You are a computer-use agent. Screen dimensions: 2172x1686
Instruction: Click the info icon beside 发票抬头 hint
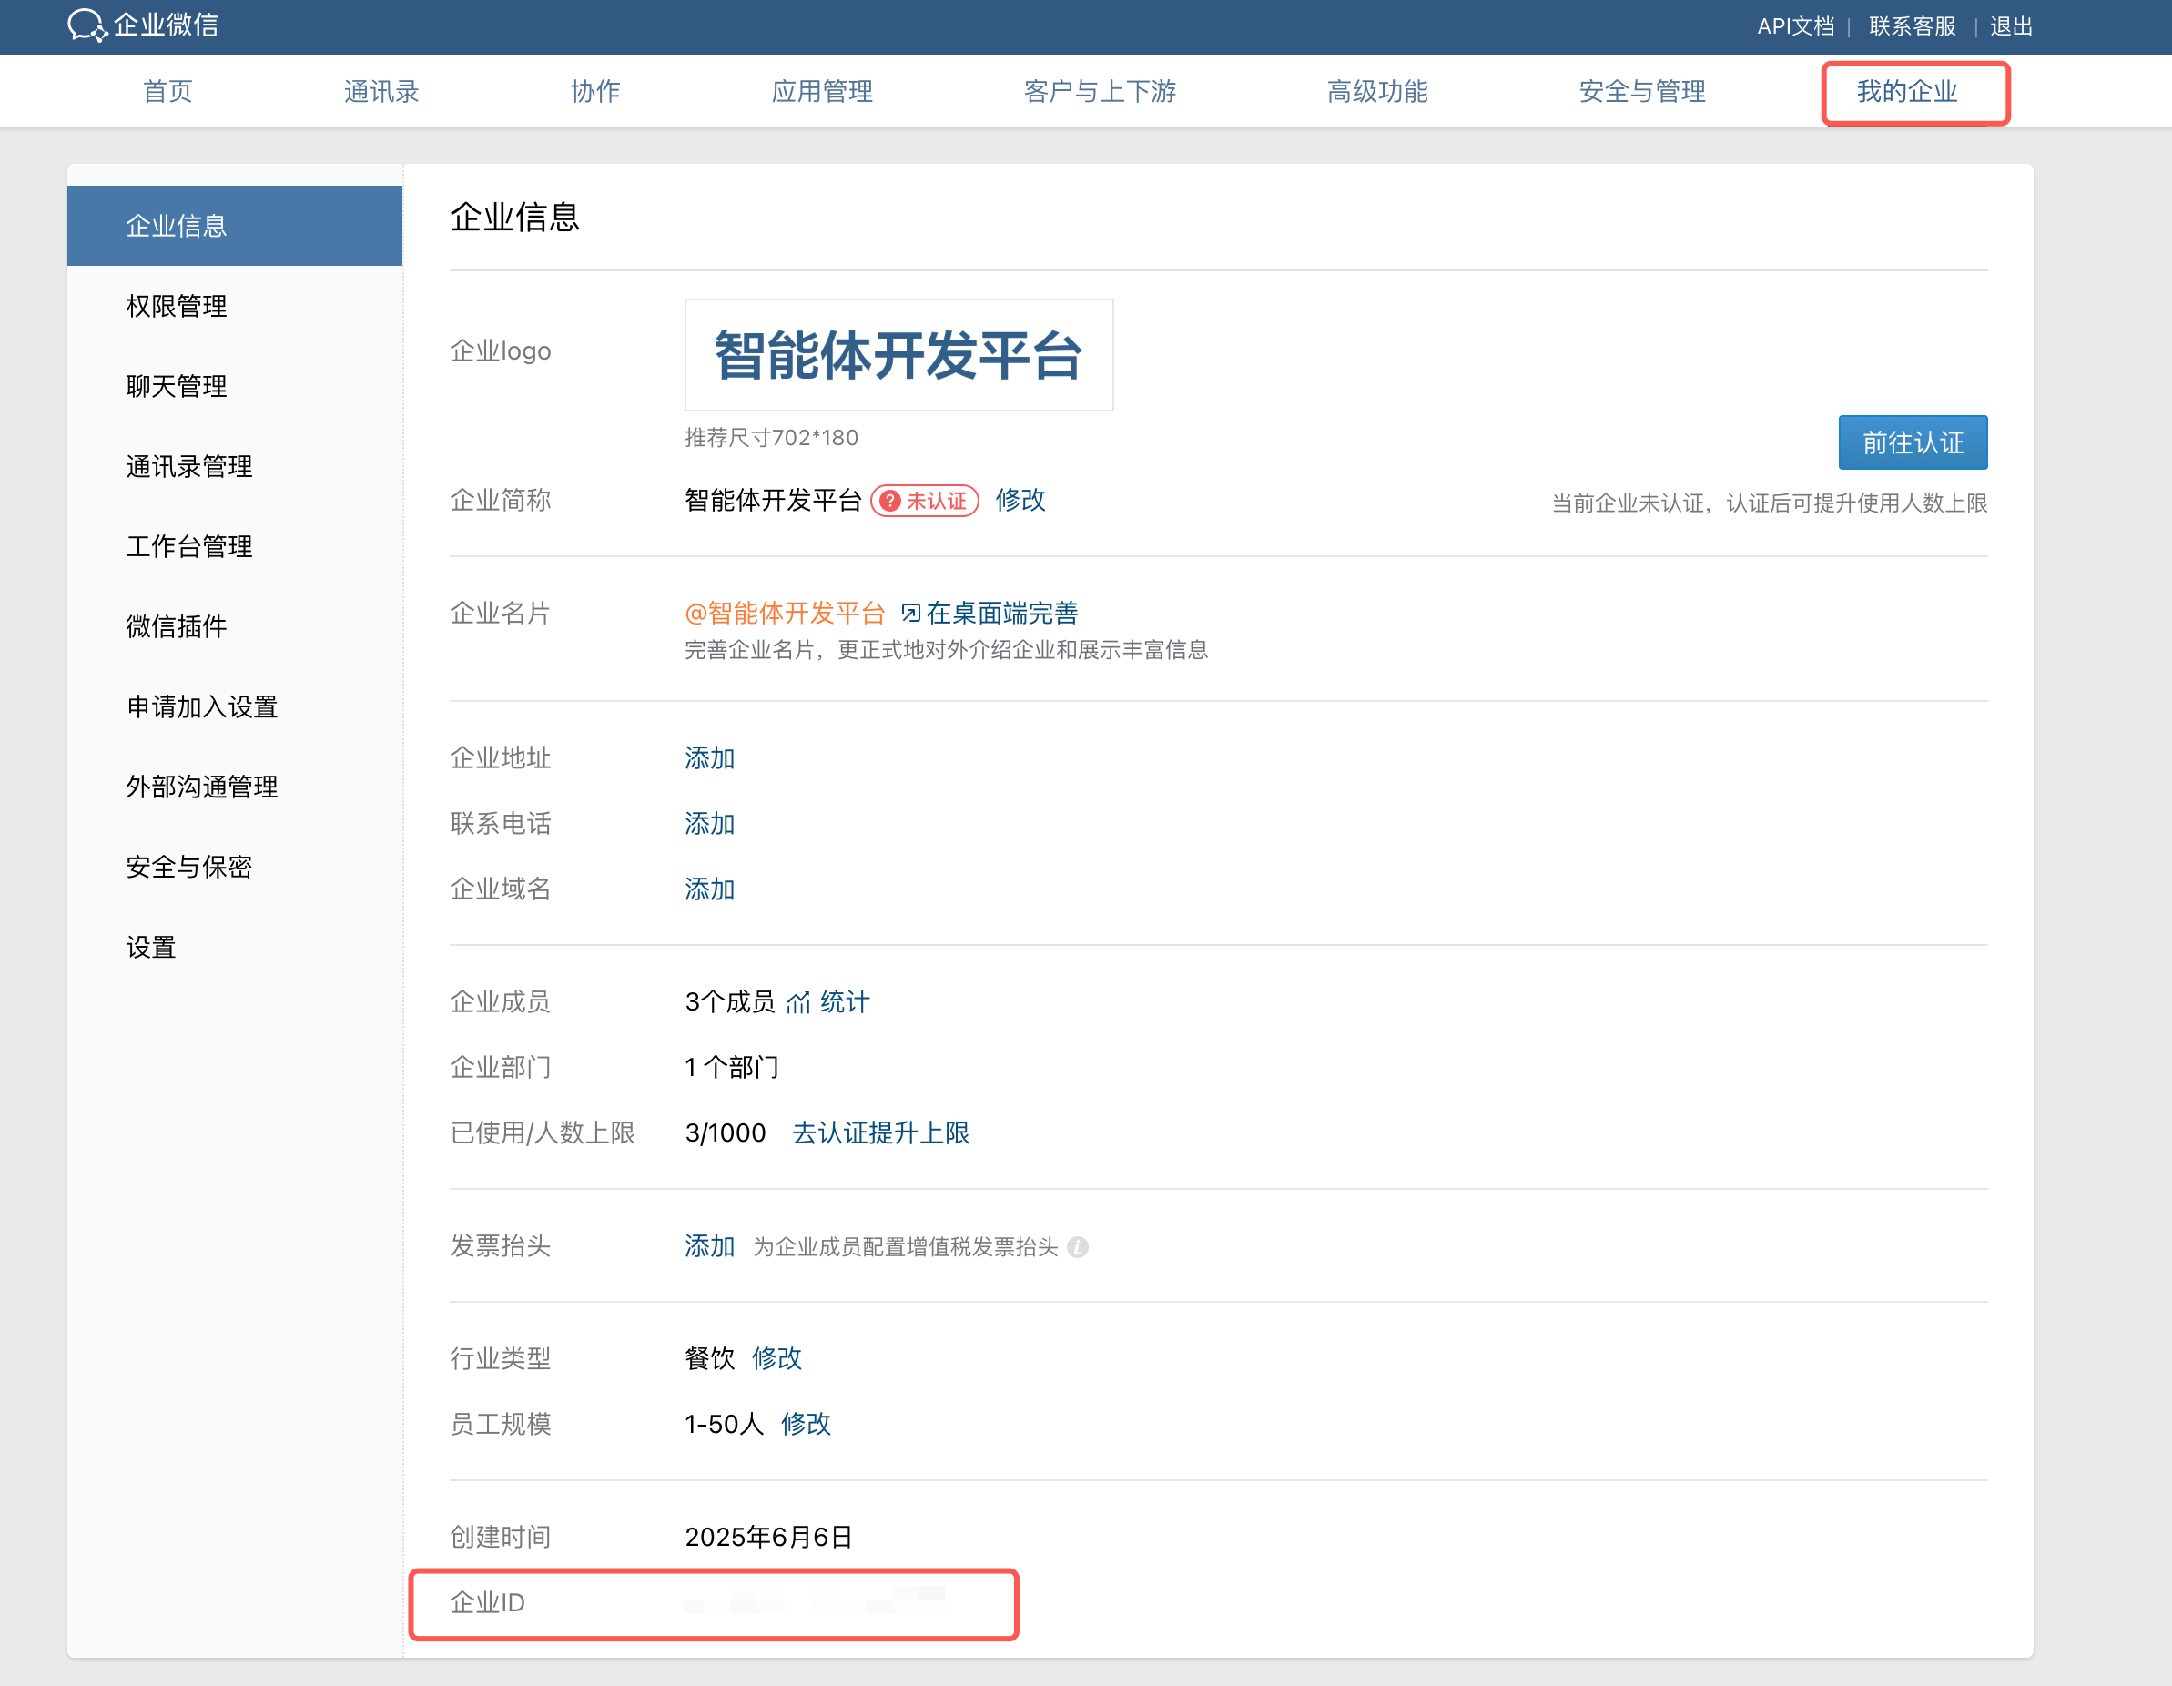pyautogui.click(x=1077, y=1247)
